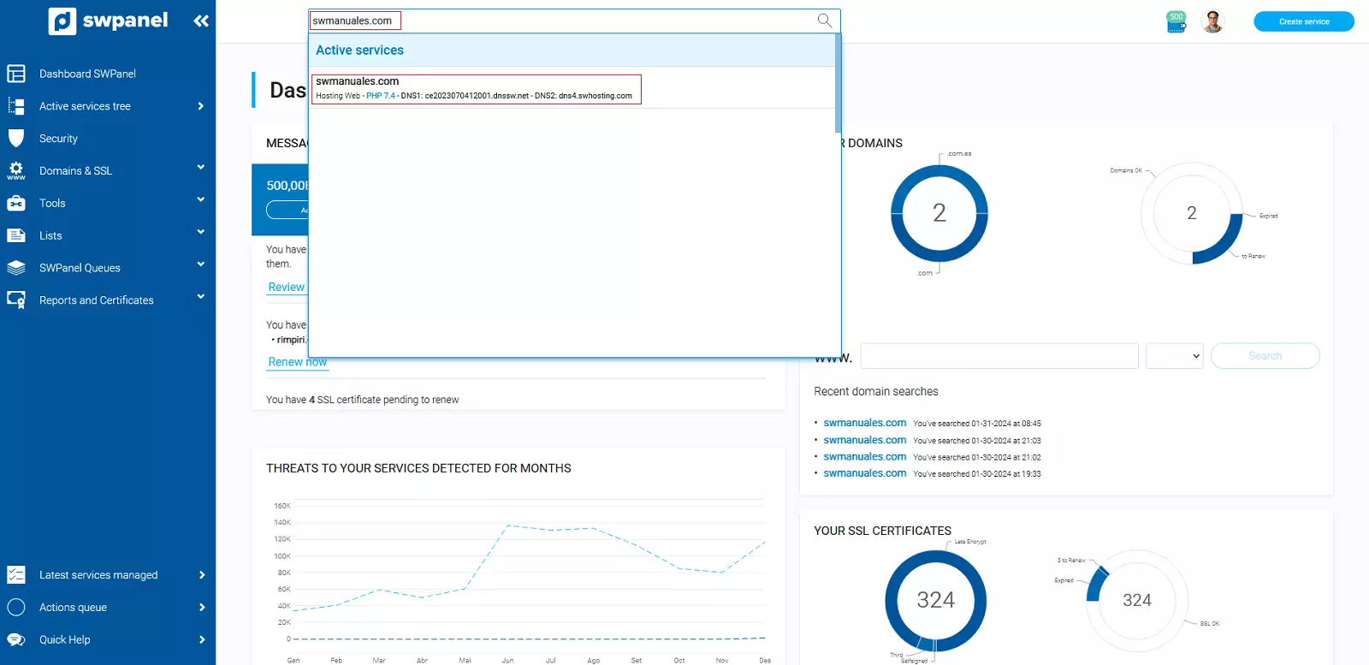
Task: Expand the Lists menu chevron
Action: click(200, 233)
